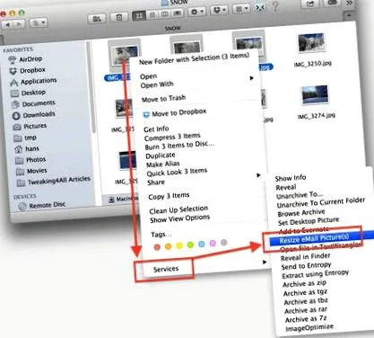
Task: Click the new folder toolbar icon
Action: (x=97, y=19)
